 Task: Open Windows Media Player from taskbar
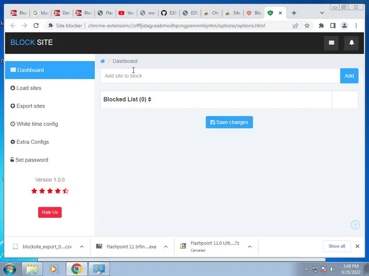54,269
